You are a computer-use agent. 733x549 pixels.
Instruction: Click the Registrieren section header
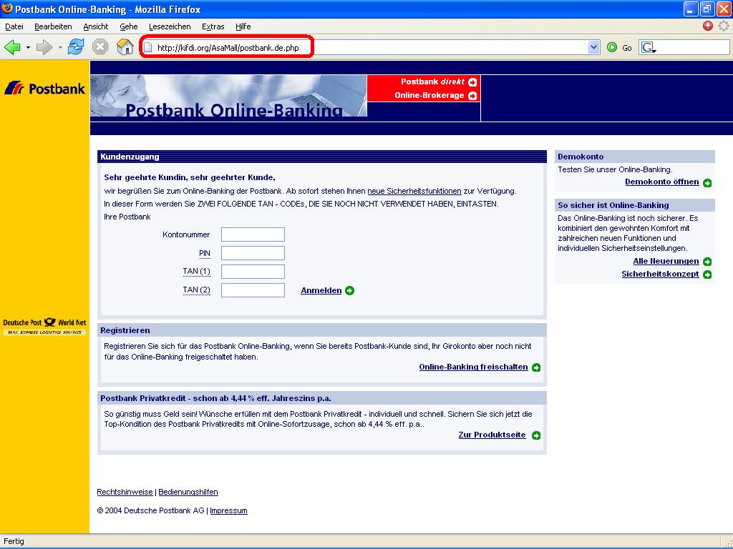pos(322,330)
